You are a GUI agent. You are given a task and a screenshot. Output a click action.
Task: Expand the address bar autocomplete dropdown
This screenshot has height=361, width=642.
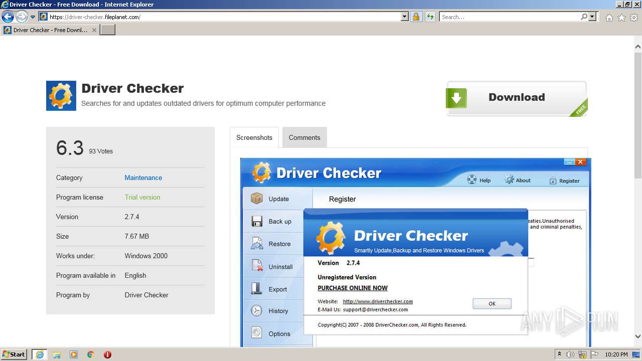click(x=405, y=17)
